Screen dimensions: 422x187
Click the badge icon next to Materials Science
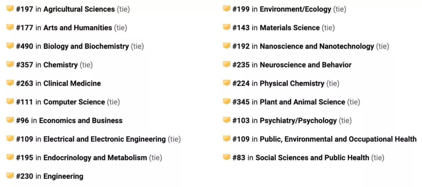pyautogui.click(x=226, y=27)
